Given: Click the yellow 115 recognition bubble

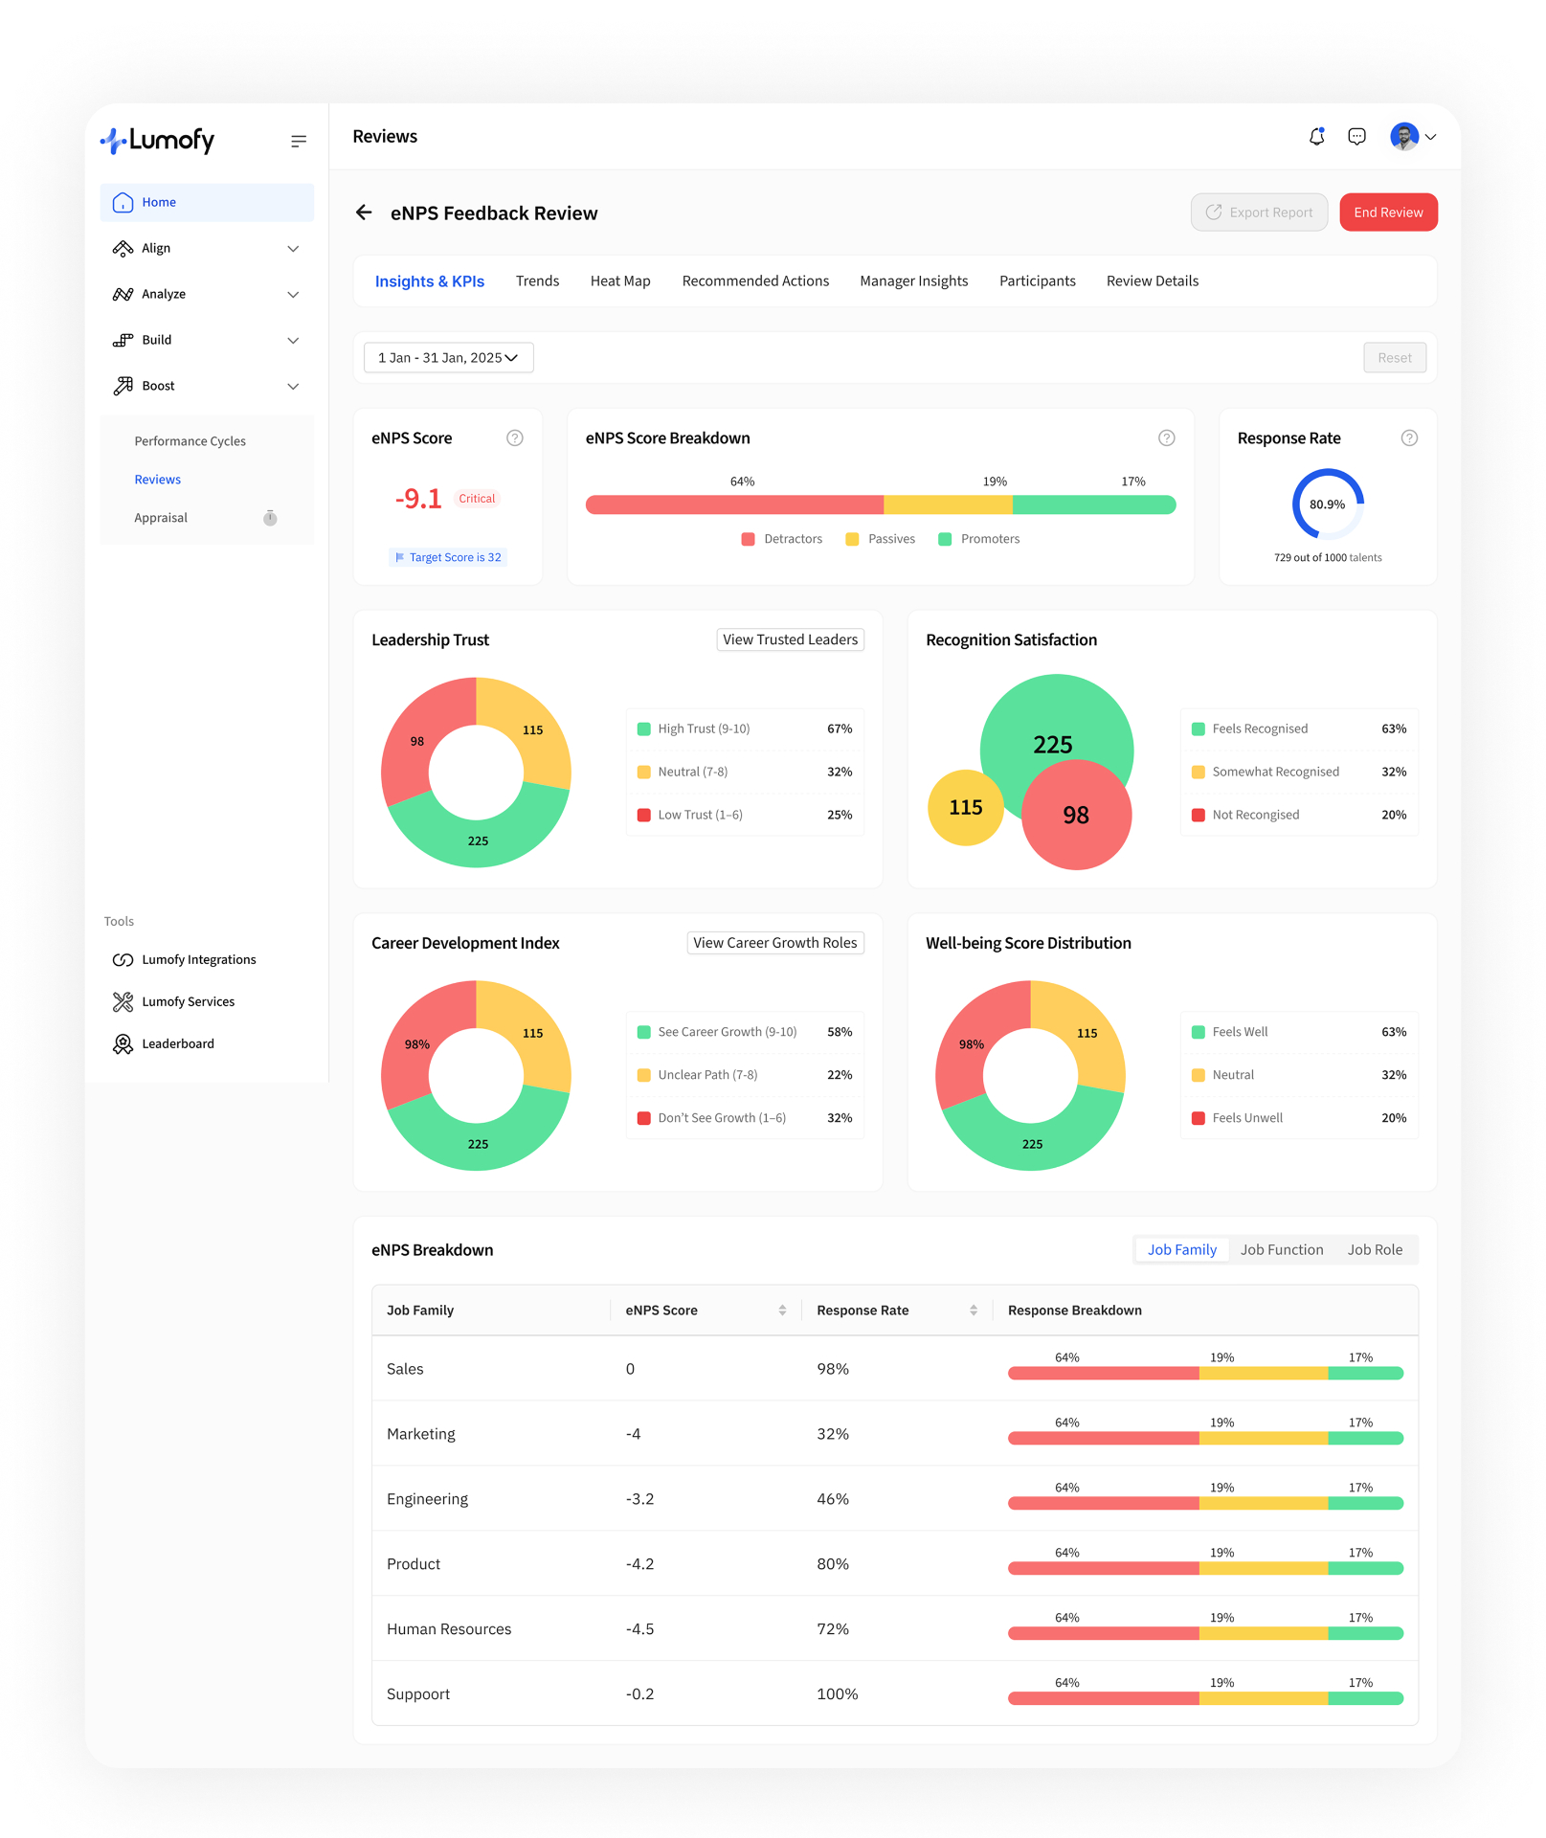Looking at the screenshot, I should pos(966,807).
